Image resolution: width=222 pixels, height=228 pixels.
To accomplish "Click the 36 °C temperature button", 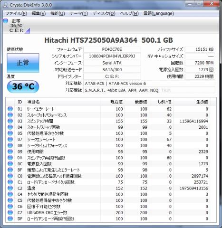I will click(x=23, y=86).
